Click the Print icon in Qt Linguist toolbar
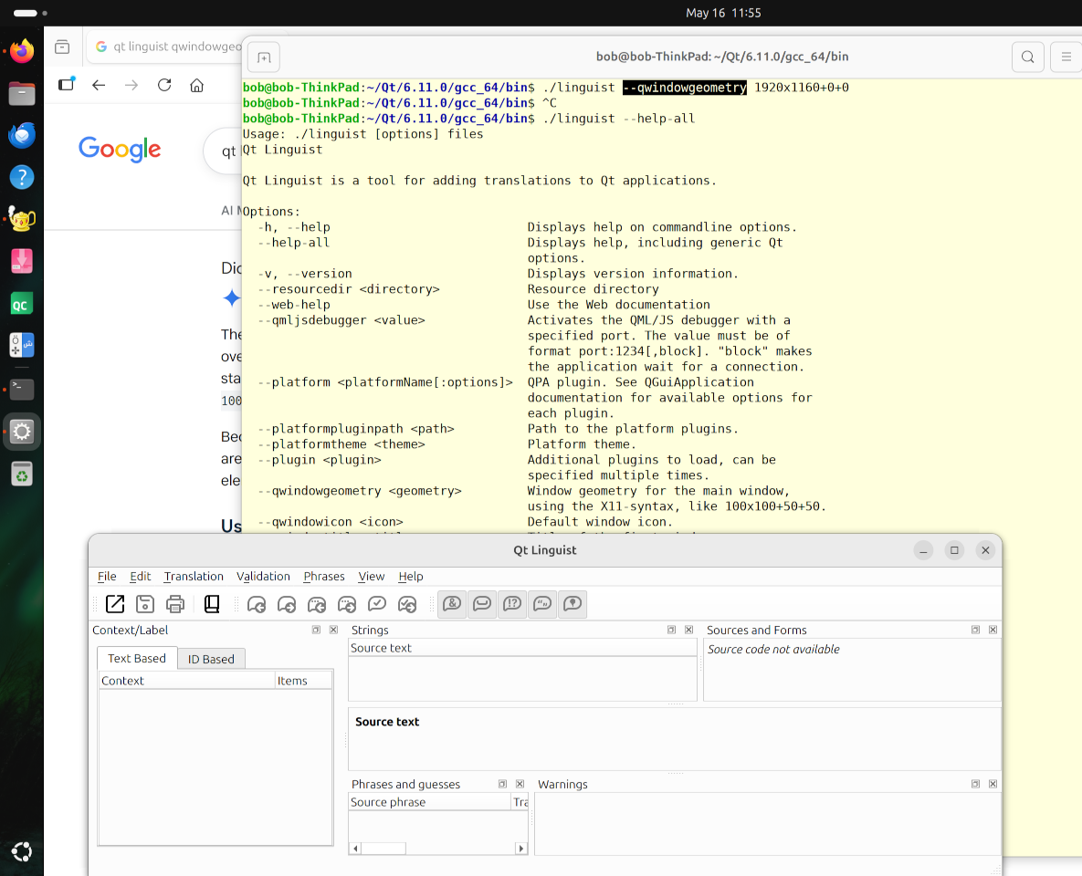Image resolution: width=1082 pixels, height=876 pixels. (x=175, y=604)
